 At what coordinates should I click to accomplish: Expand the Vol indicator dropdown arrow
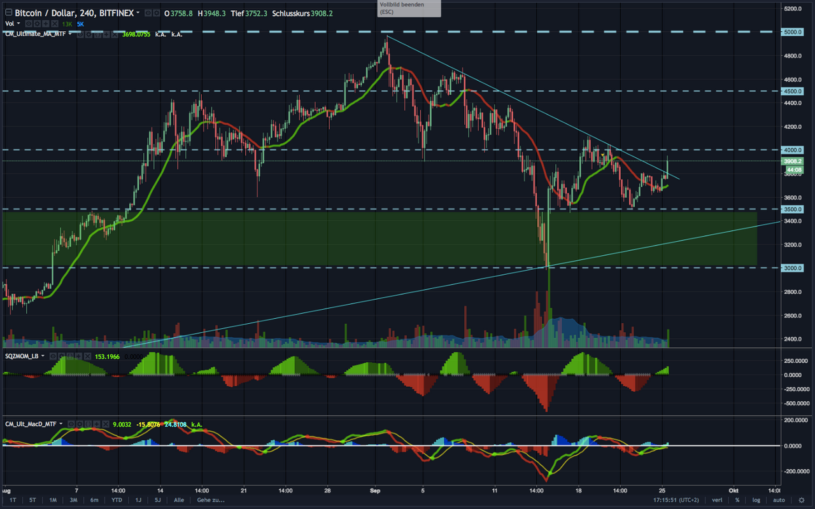(x=18, y=24)
